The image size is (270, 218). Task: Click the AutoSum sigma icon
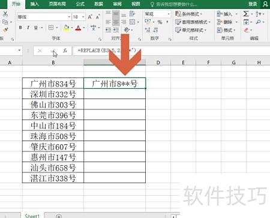pyautogui.click(x=246, y=14)
